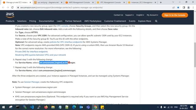Click the browser address bar URL
Image resolution: width=196 pixels, height=110 pixels.
point(62,7)
